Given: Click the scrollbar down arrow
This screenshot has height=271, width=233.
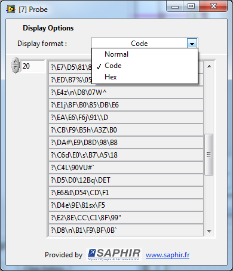Looking at the screenshot, I should pyautogui.click(x=209, y=231).
